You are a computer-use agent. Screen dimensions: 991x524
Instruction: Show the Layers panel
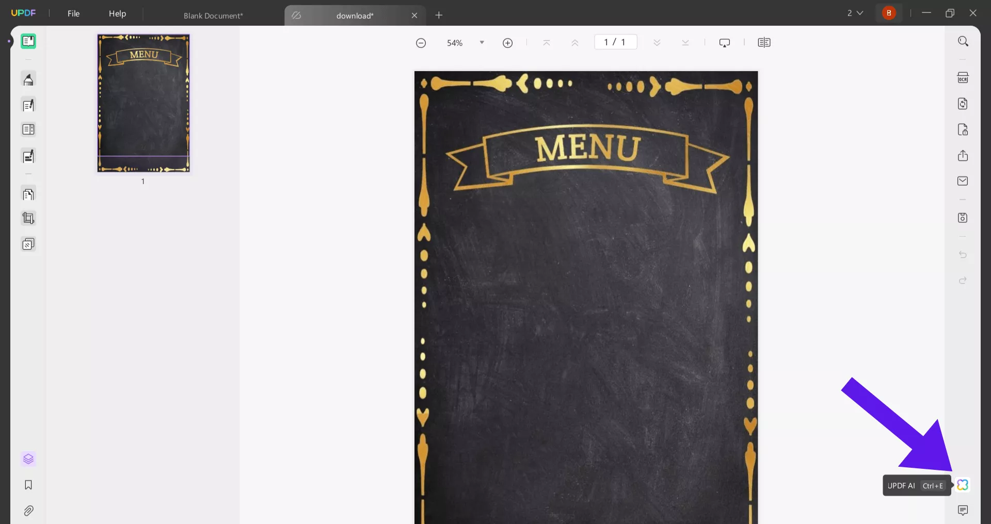pyautogui.click(x=28, y=459)
